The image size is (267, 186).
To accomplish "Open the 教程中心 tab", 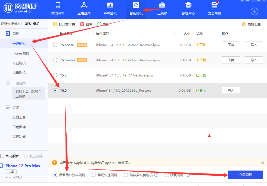I will [188, 8].
